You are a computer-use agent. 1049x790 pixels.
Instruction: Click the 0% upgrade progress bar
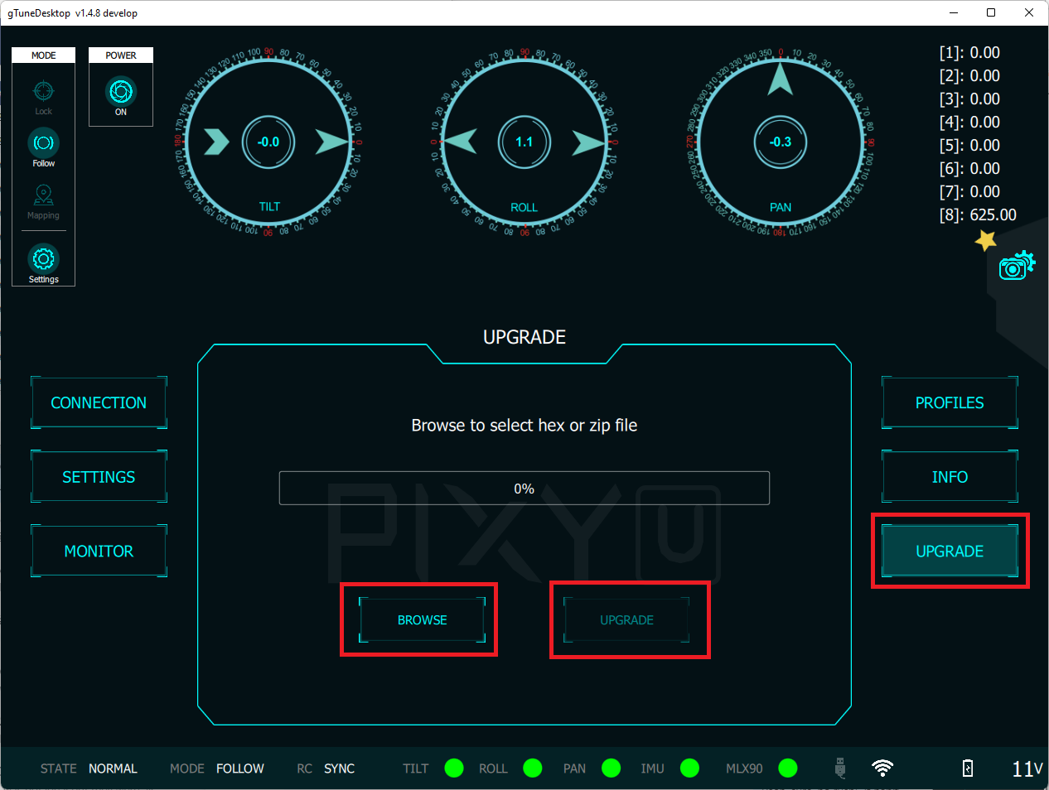(524, 489)
